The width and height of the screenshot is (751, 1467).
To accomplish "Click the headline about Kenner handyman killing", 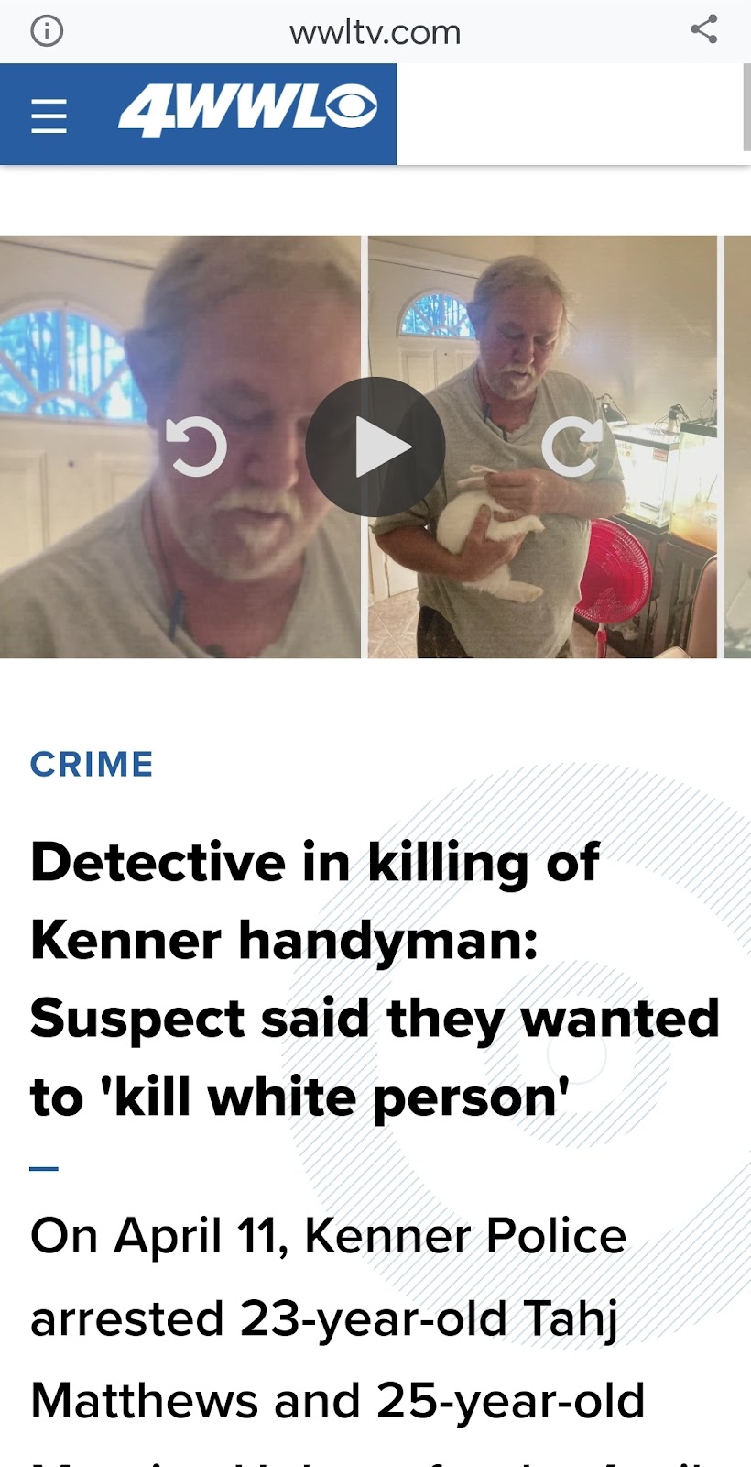I will click(x=375, y=979).
